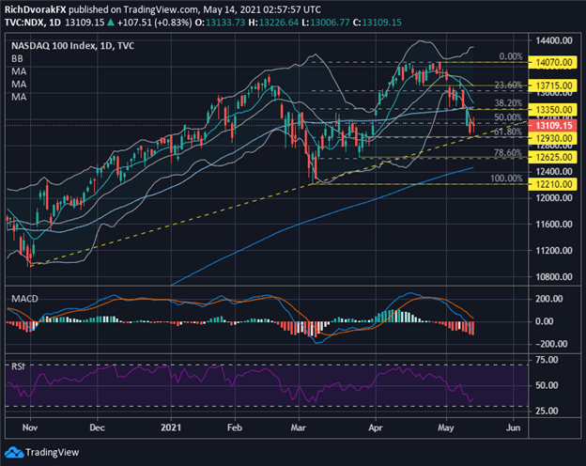Click the 61.80% Fibonacci level label

[508, 132]
